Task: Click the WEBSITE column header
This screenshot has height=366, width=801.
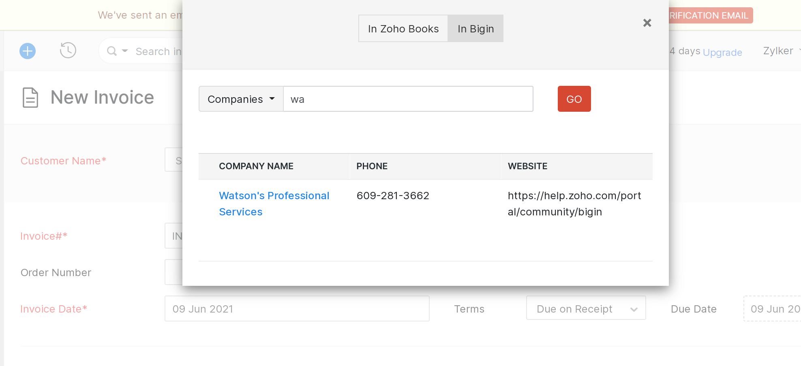Action: pos(527,166)
